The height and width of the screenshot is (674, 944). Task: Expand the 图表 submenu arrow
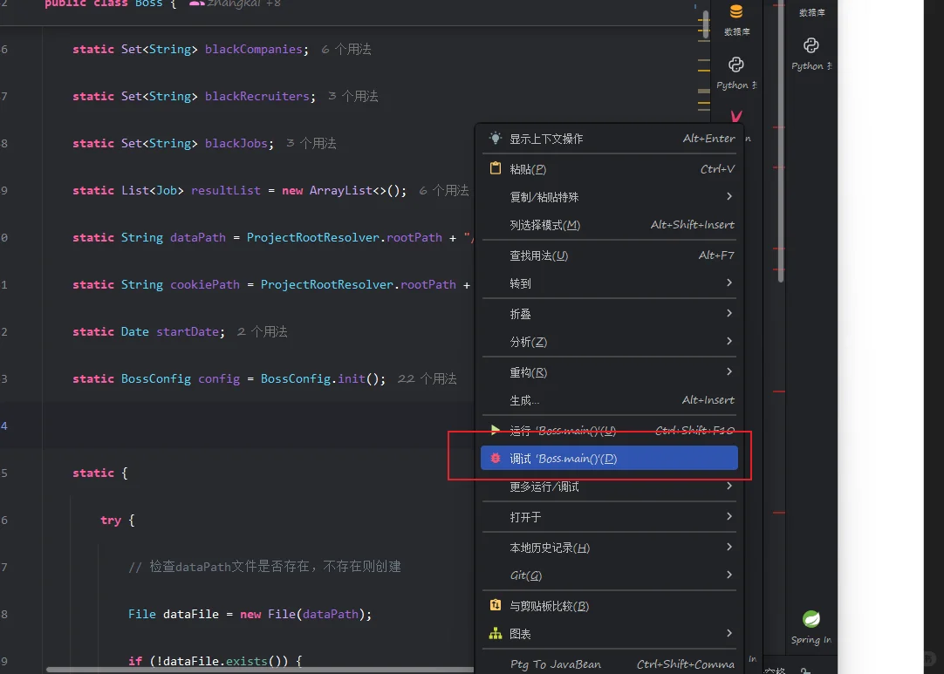pyautogui.click(x=729, y=633)
